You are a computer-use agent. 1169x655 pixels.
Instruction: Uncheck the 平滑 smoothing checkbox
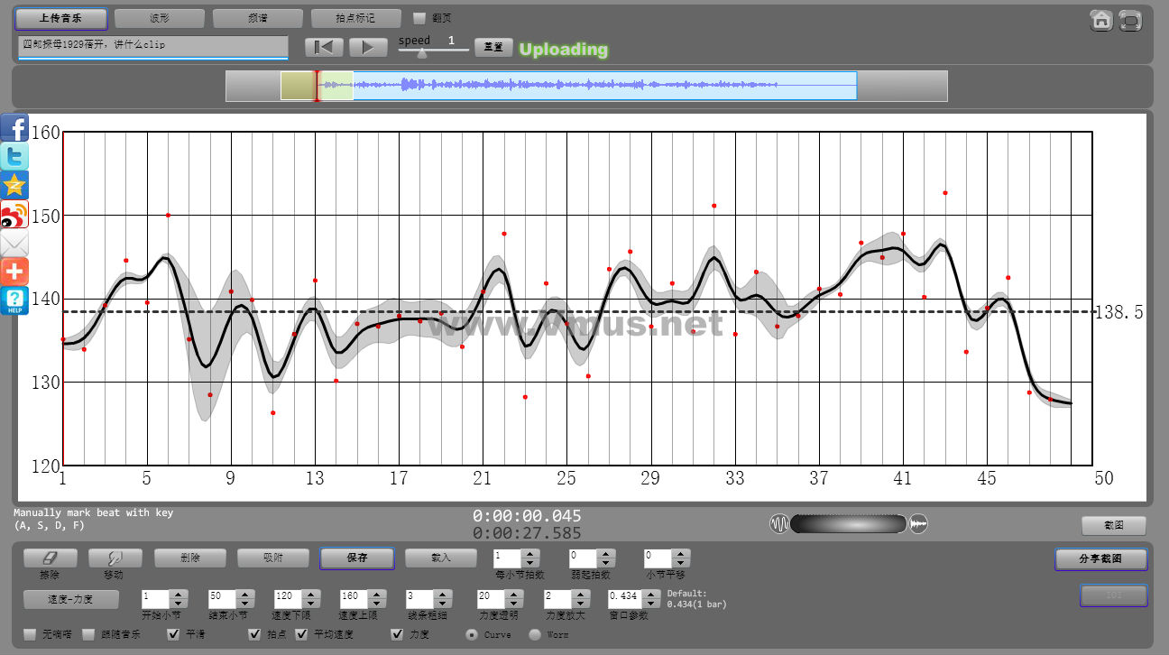pyautogui.click(x=174, y=634)
